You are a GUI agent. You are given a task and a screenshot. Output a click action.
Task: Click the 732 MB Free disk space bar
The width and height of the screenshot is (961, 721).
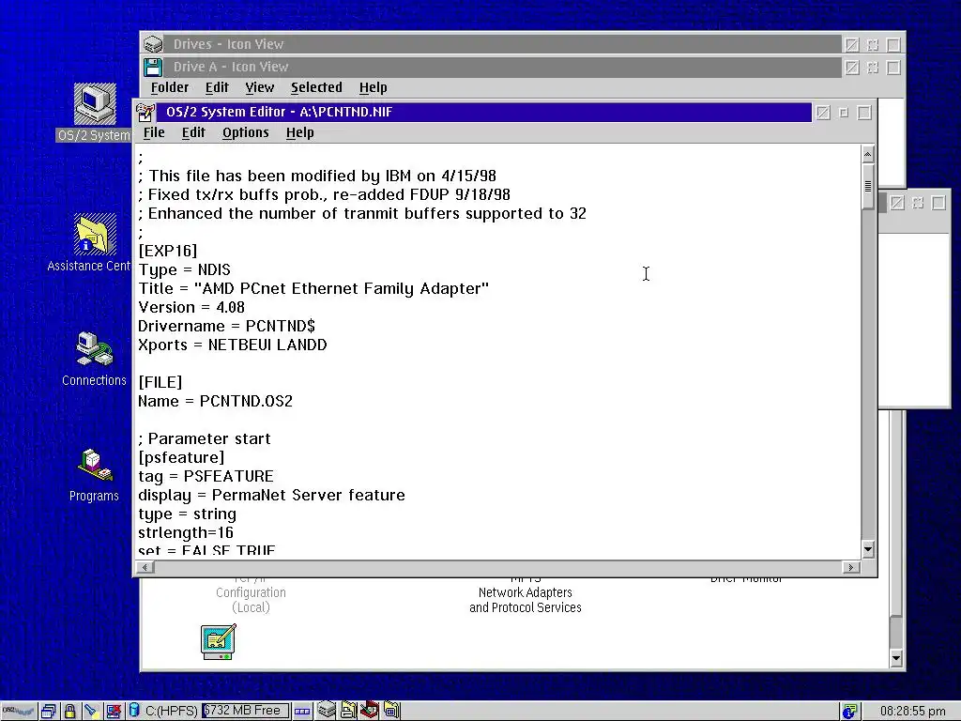click(245, 711)
